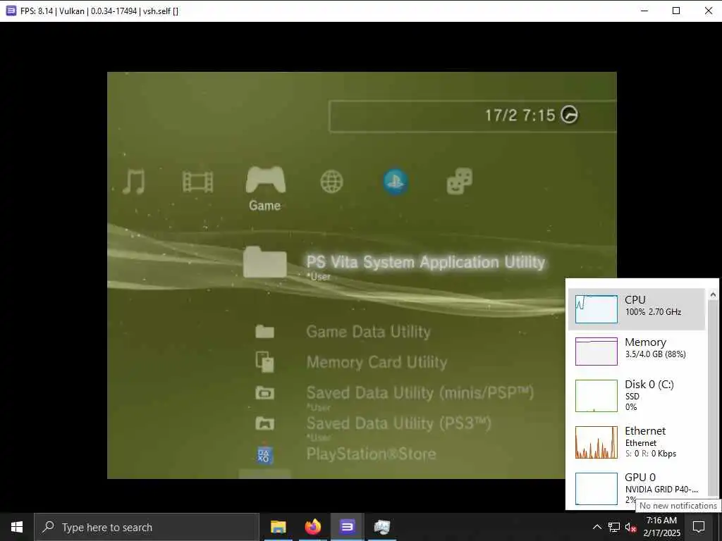The height and width of the screenshot is (541, 722).
Task: Select Ethernet performance entry
Action: [x=637, y=442]
